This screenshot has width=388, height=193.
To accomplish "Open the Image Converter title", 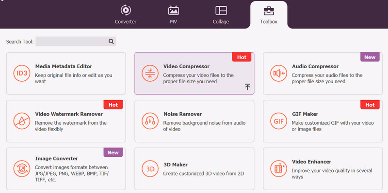I will pos(56,159).
